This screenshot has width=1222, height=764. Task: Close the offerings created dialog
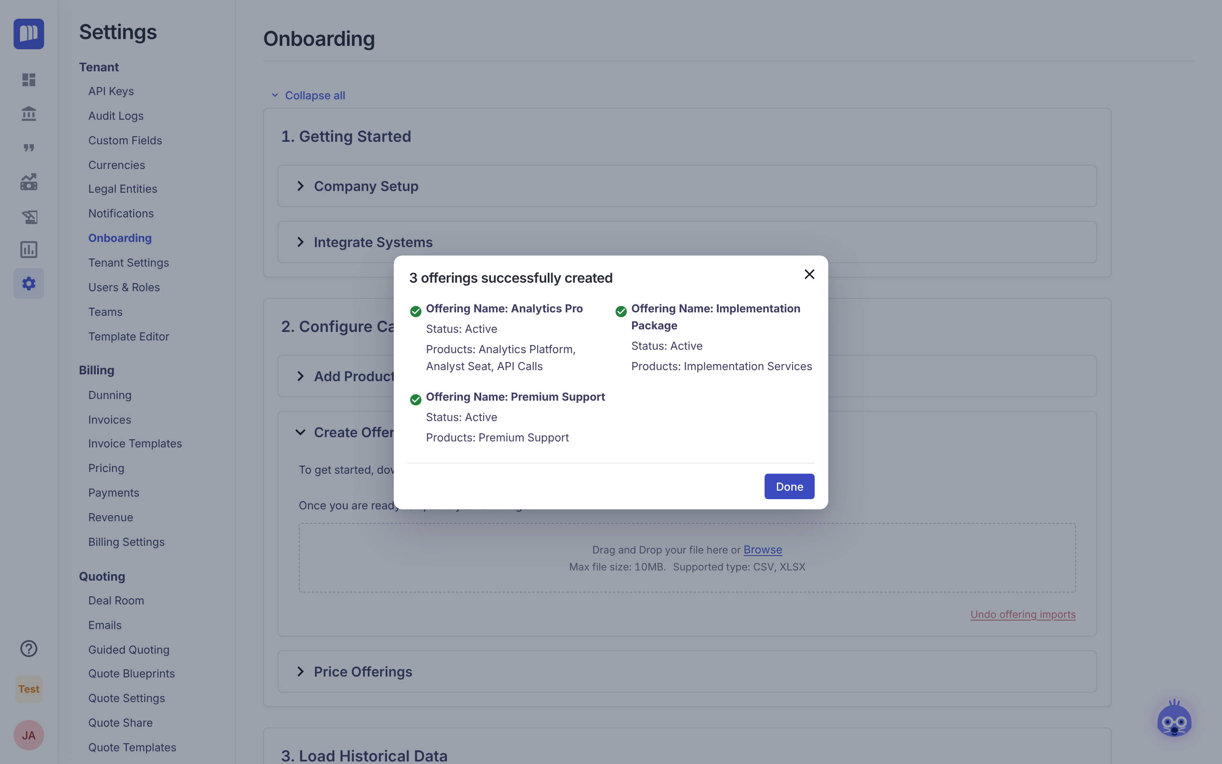click(x=810, y=274)
